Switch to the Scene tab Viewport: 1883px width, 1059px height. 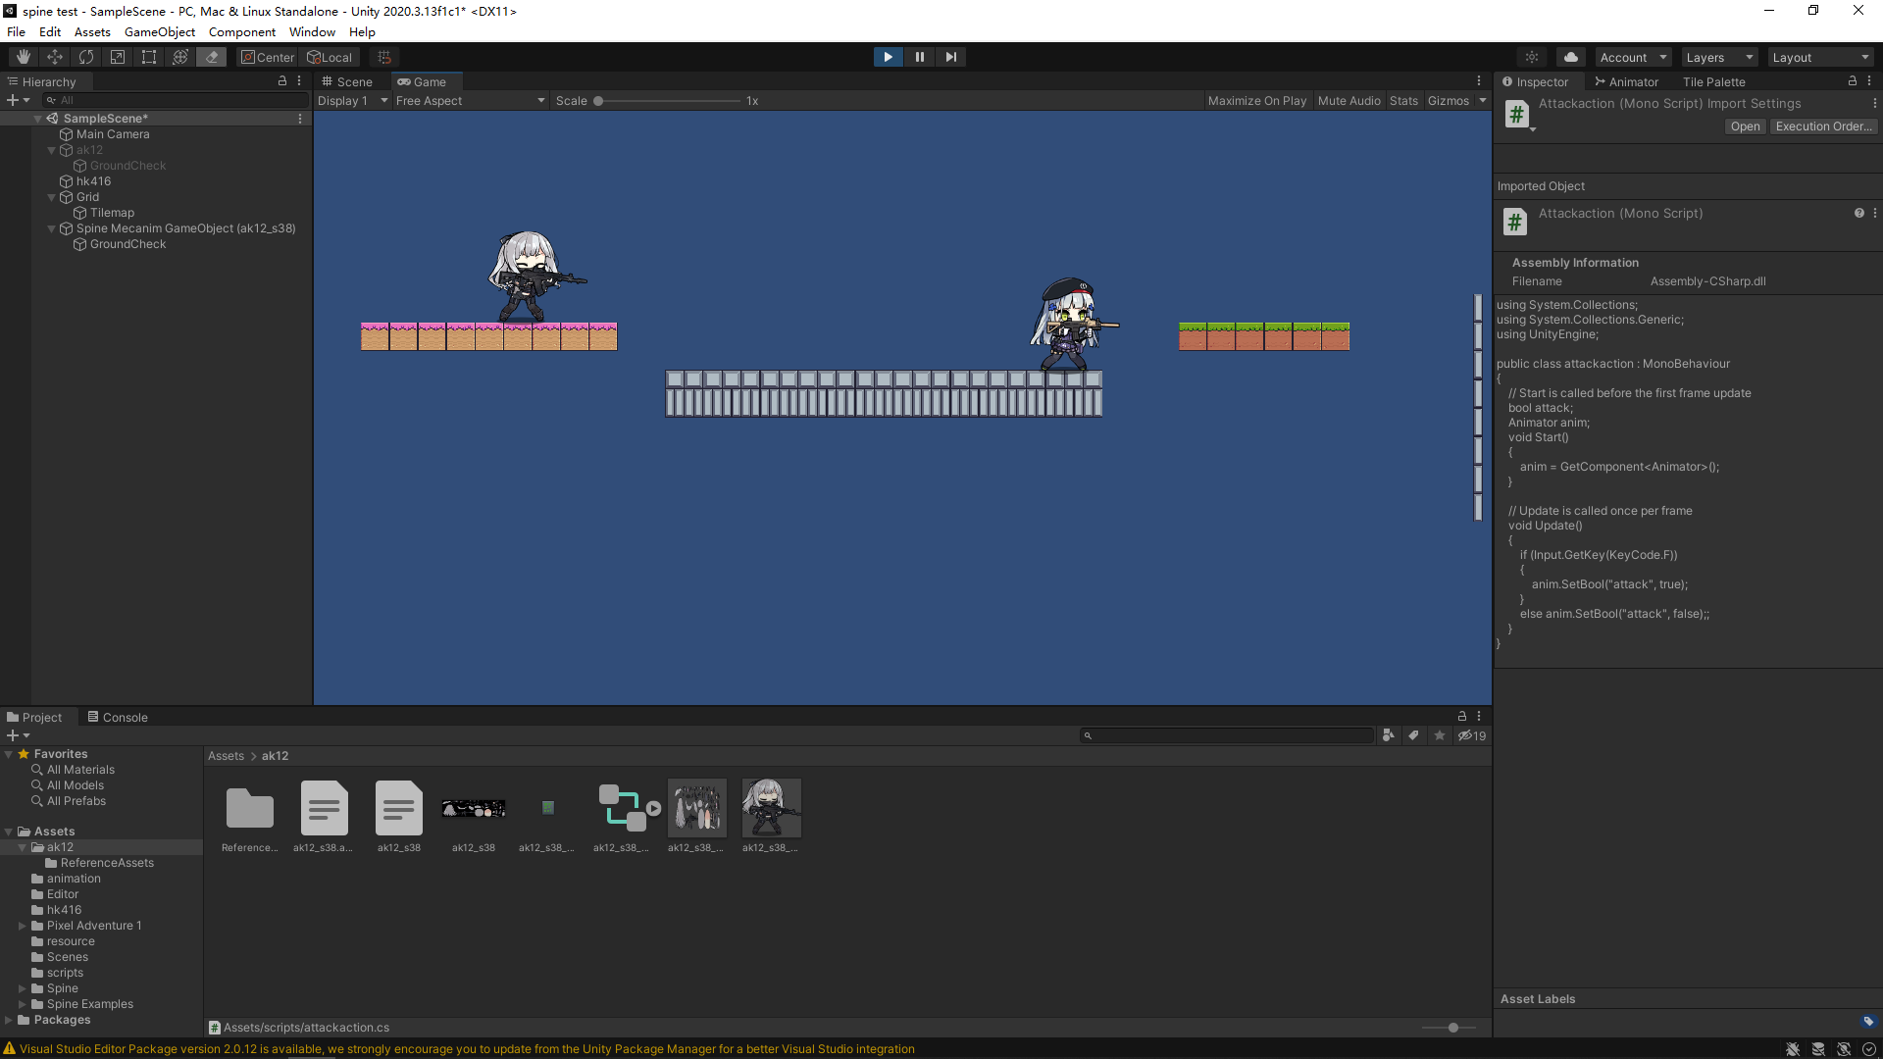347,81
